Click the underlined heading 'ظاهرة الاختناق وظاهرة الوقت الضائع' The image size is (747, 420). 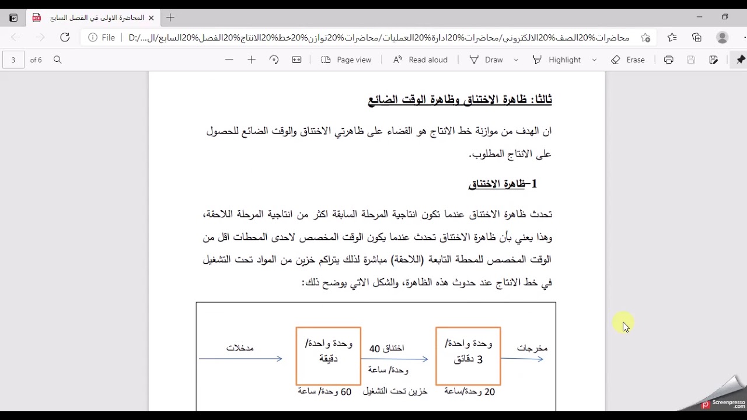(x=448, y=100)
